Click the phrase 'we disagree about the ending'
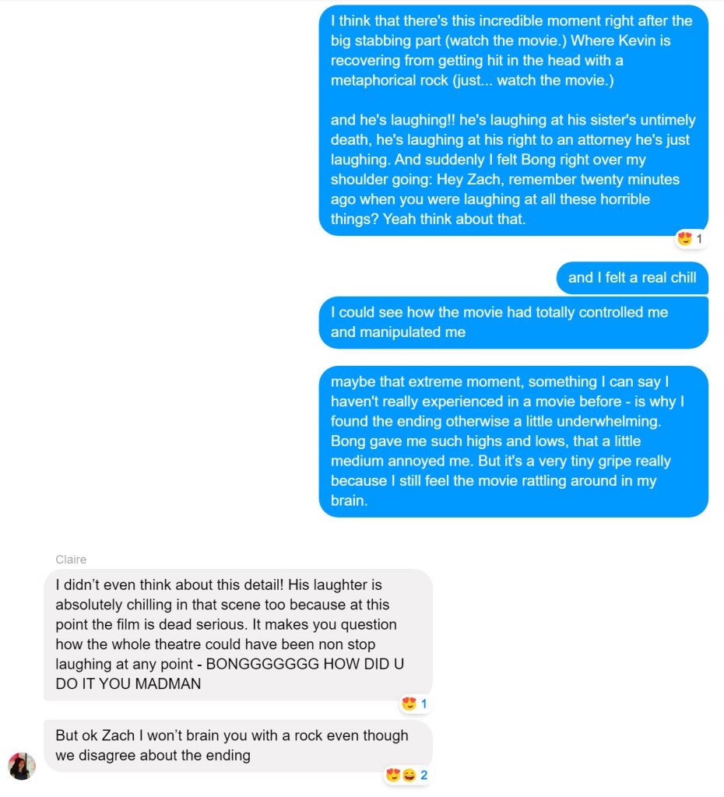This screenshot has width=724, height=797. (153, 755)
